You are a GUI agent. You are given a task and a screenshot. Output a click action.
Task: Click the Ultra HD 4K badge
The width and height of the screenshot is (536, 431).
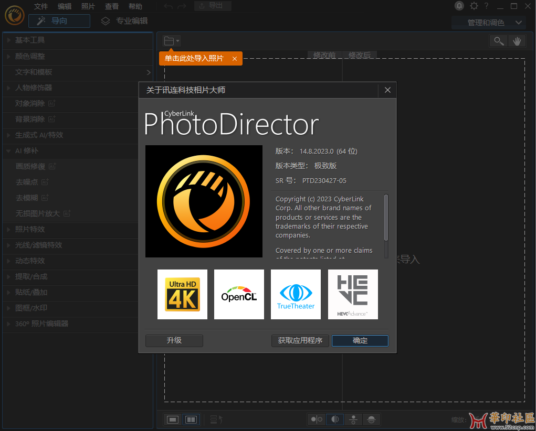click(x=182, y=294)
